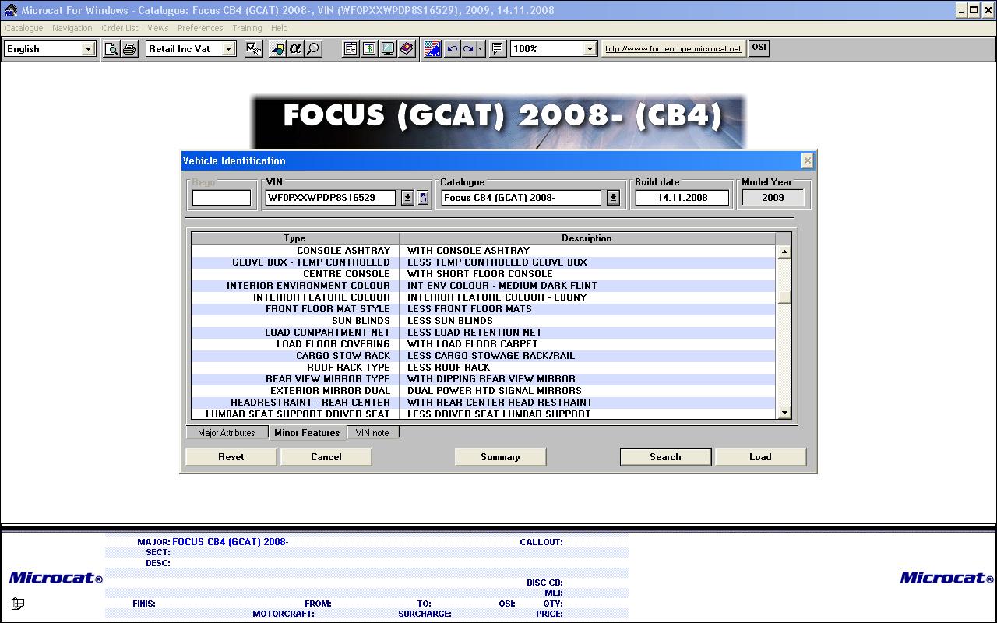Click the print preview icon
Image resolution: width=997 pixels, height=623 pixels.
(111, 49)
